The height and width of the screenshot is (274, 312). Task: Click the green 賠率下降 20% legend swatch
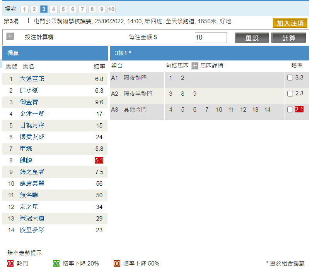tap(56, 264)
